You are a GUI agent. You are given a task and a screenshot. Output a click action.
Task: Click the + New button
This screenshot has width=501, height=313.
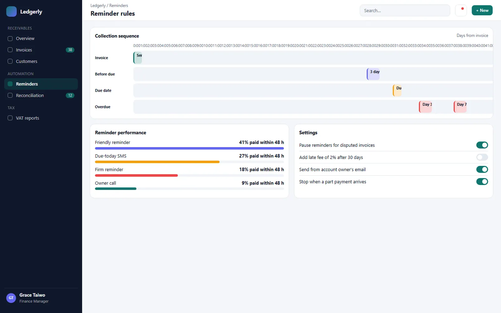pos(482,10)
